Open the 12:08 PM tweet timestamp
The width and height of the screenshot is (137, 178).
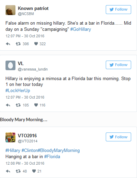25,163
